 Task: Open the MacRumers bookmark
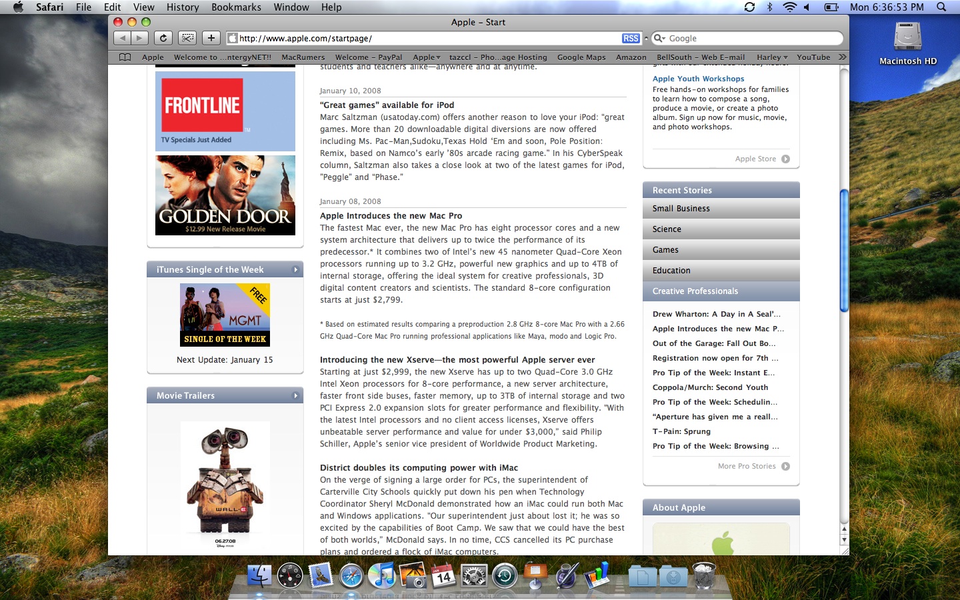click(303, 57)
